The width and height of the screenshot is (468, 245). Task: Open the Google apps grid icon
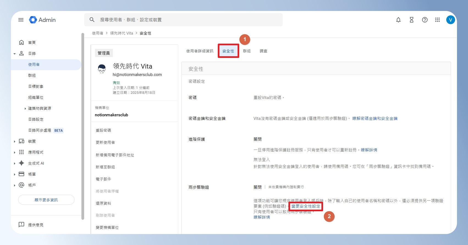click(x=437, y=20)
